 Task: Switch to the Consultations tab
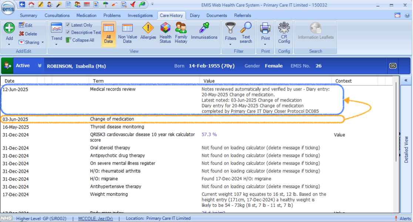57,16
